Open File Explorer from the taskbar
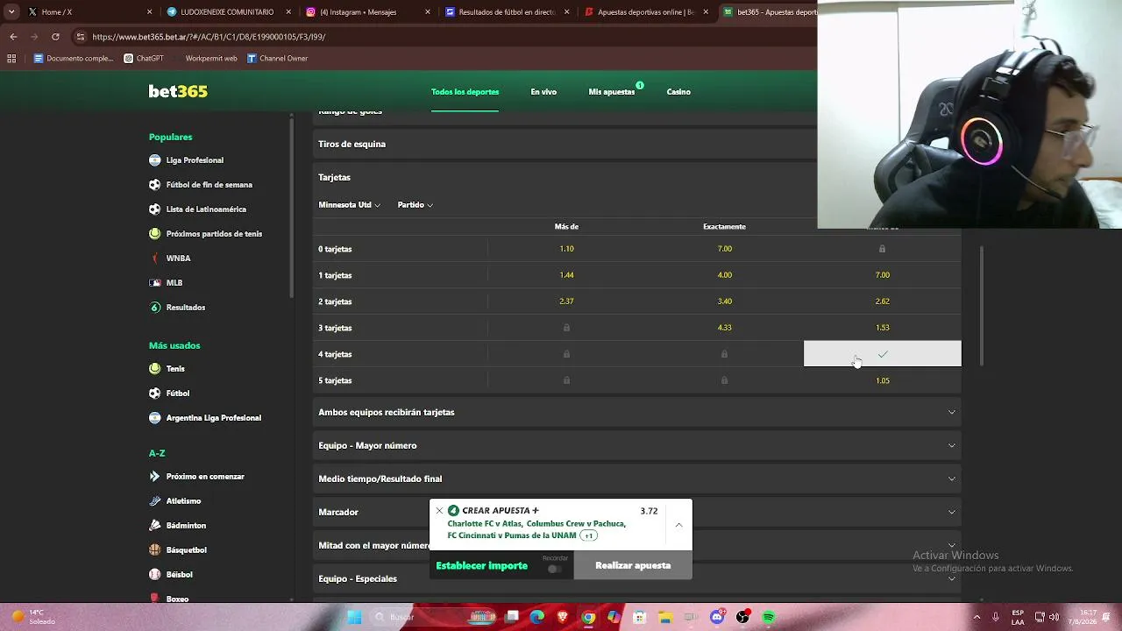Viewport: 1122px width, 631px height. [665, 617]
